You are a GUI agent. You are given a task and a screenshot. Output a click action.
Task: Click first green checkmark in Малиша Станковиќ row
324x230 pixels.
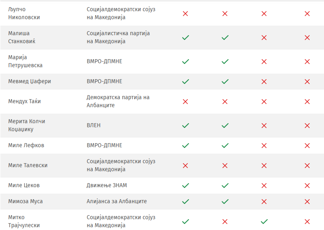[x=185, y=38]
